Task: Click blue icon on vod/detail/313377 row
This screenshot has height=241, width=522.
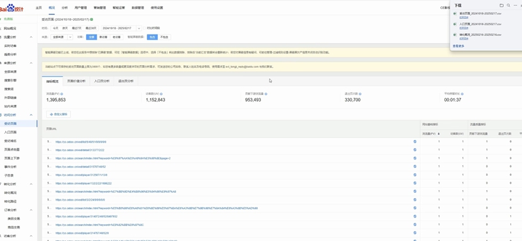Action: point(415,150)
